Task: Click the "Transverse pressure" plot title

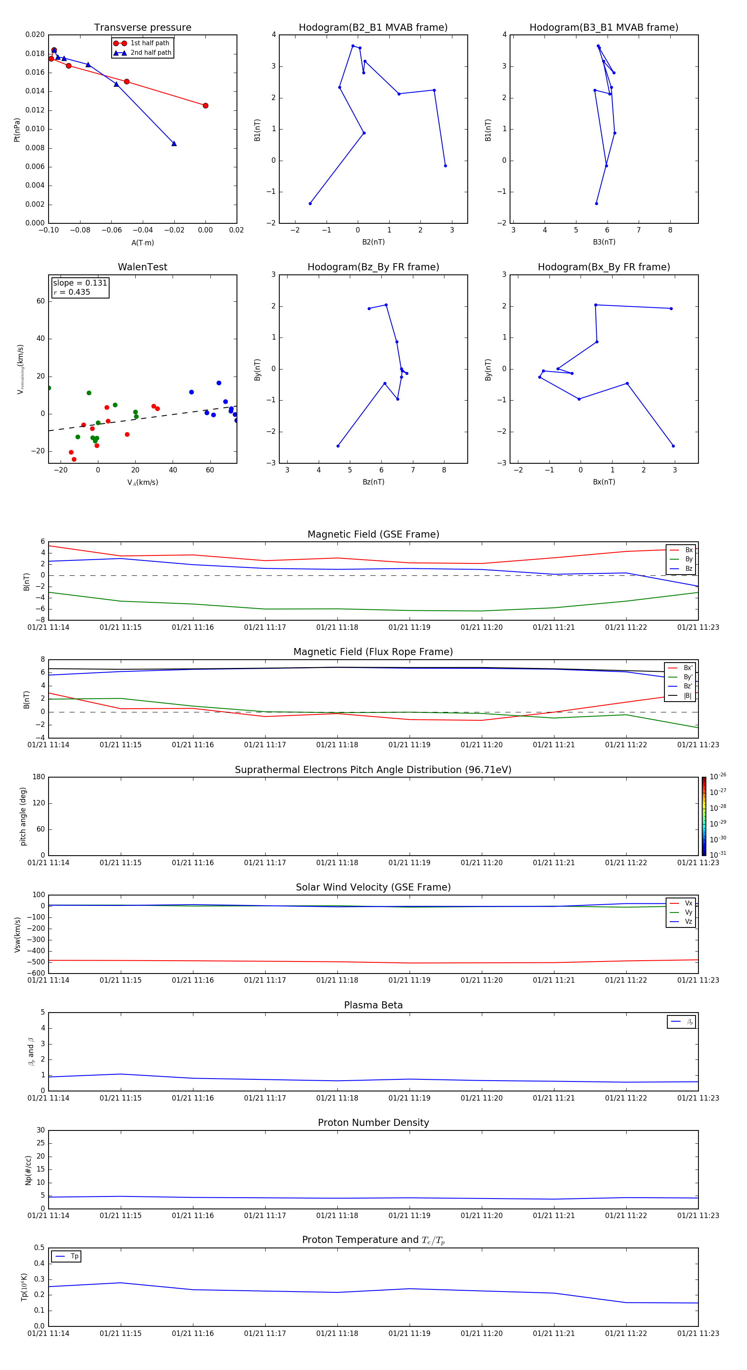Action: pyautogui.click(x=142, y=28)
